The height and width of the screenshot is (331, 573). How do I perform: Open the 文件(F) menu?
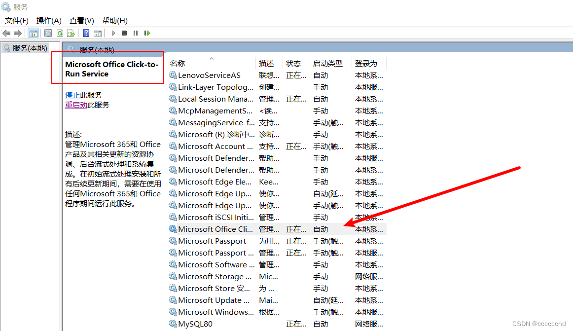(x=16, y=21)
